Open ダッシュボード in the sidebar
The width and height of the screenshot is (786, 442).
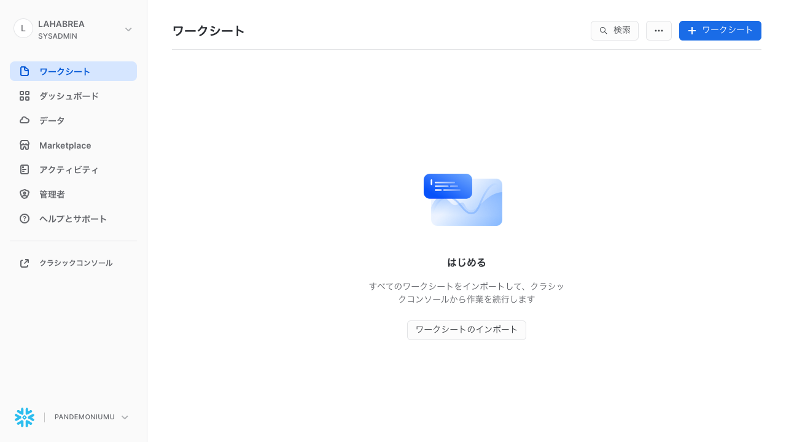69,96
